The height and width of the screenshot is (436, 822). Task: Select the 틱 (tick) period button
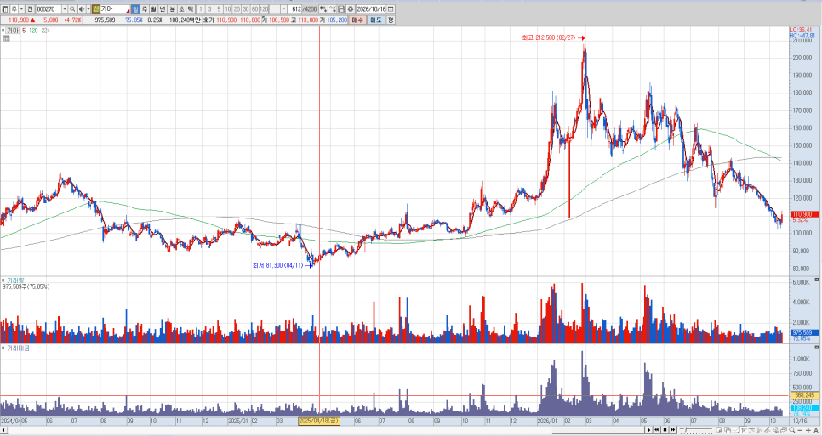coord(191,8)
